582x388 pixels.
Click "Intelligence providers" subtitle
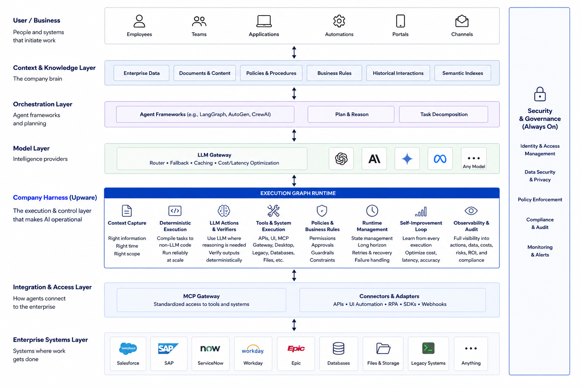(x=40, y=159)
